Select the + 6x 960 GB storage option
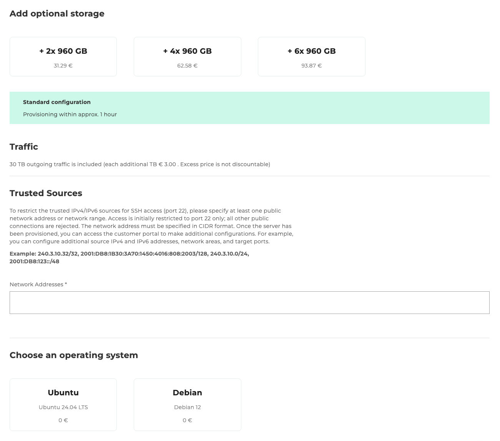This screenshot has width=500, height=441. (x=311, y=56)
